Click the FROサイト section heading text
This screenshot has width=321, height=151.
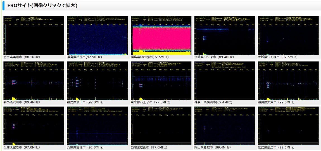tap(42, 6)
